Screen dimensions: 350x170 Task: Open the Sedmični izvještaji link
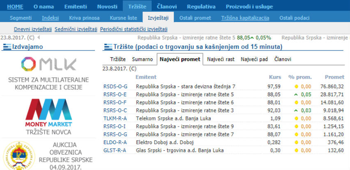76,29
